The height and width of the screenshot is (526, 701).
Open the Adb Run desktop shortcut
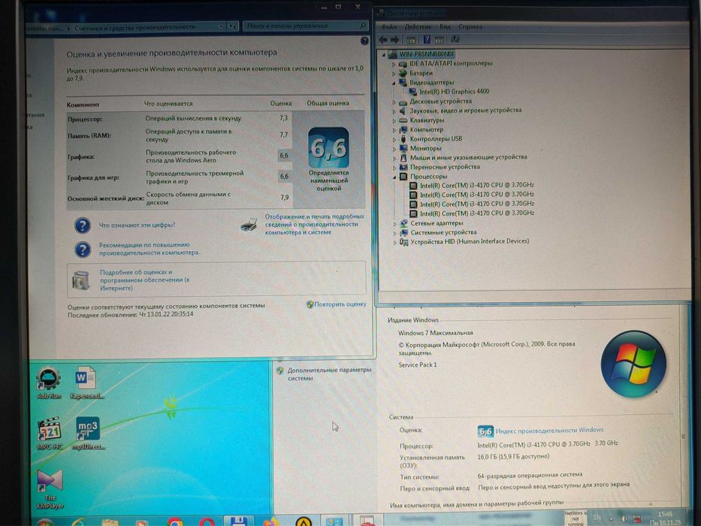pyautogui.click(x=49, y=383)
